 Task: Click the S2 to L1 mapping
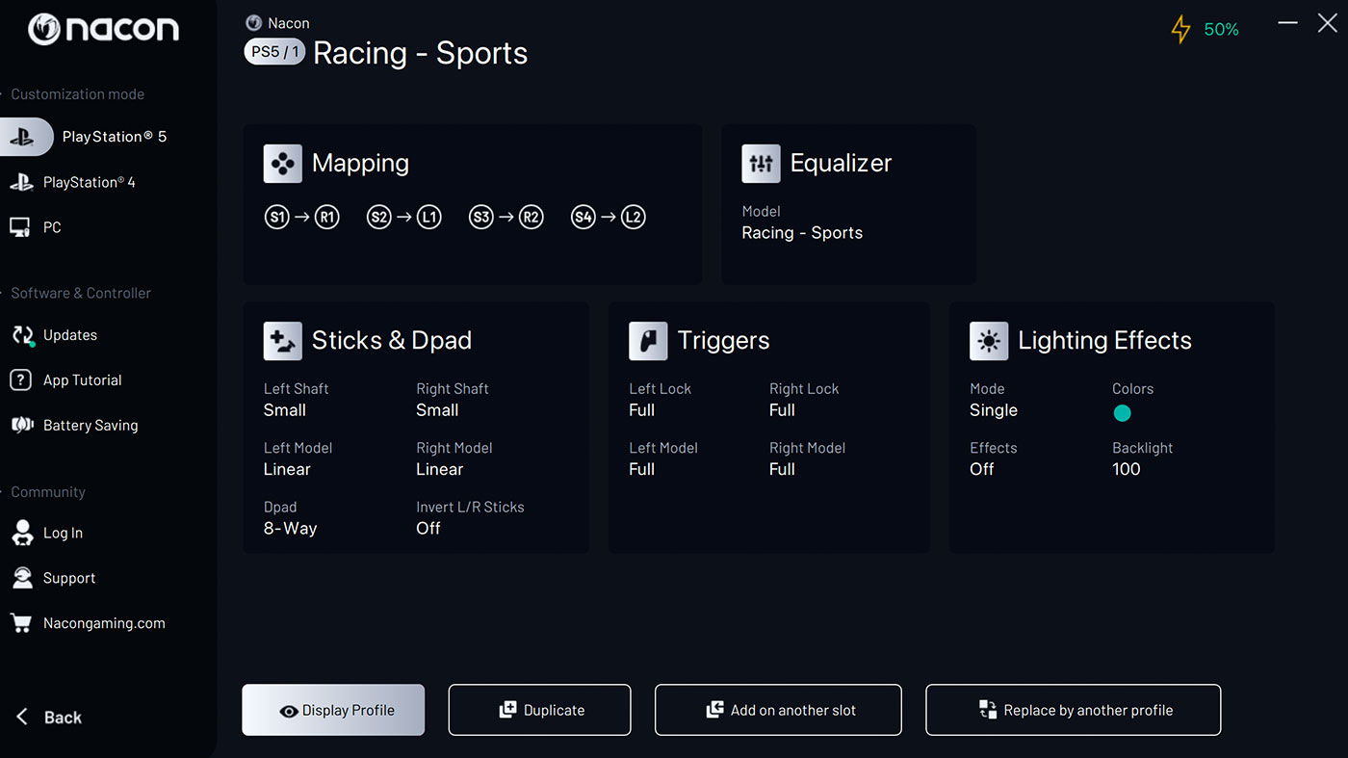point(404,218)
